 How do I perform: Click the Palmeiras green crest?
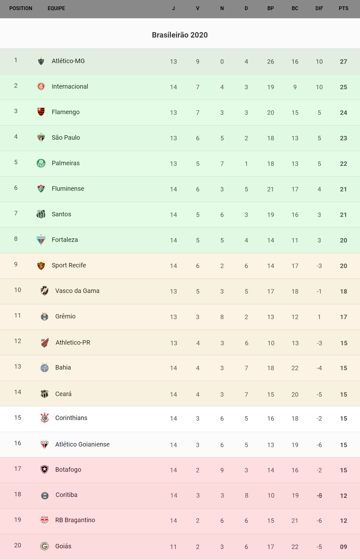(41, 163)
